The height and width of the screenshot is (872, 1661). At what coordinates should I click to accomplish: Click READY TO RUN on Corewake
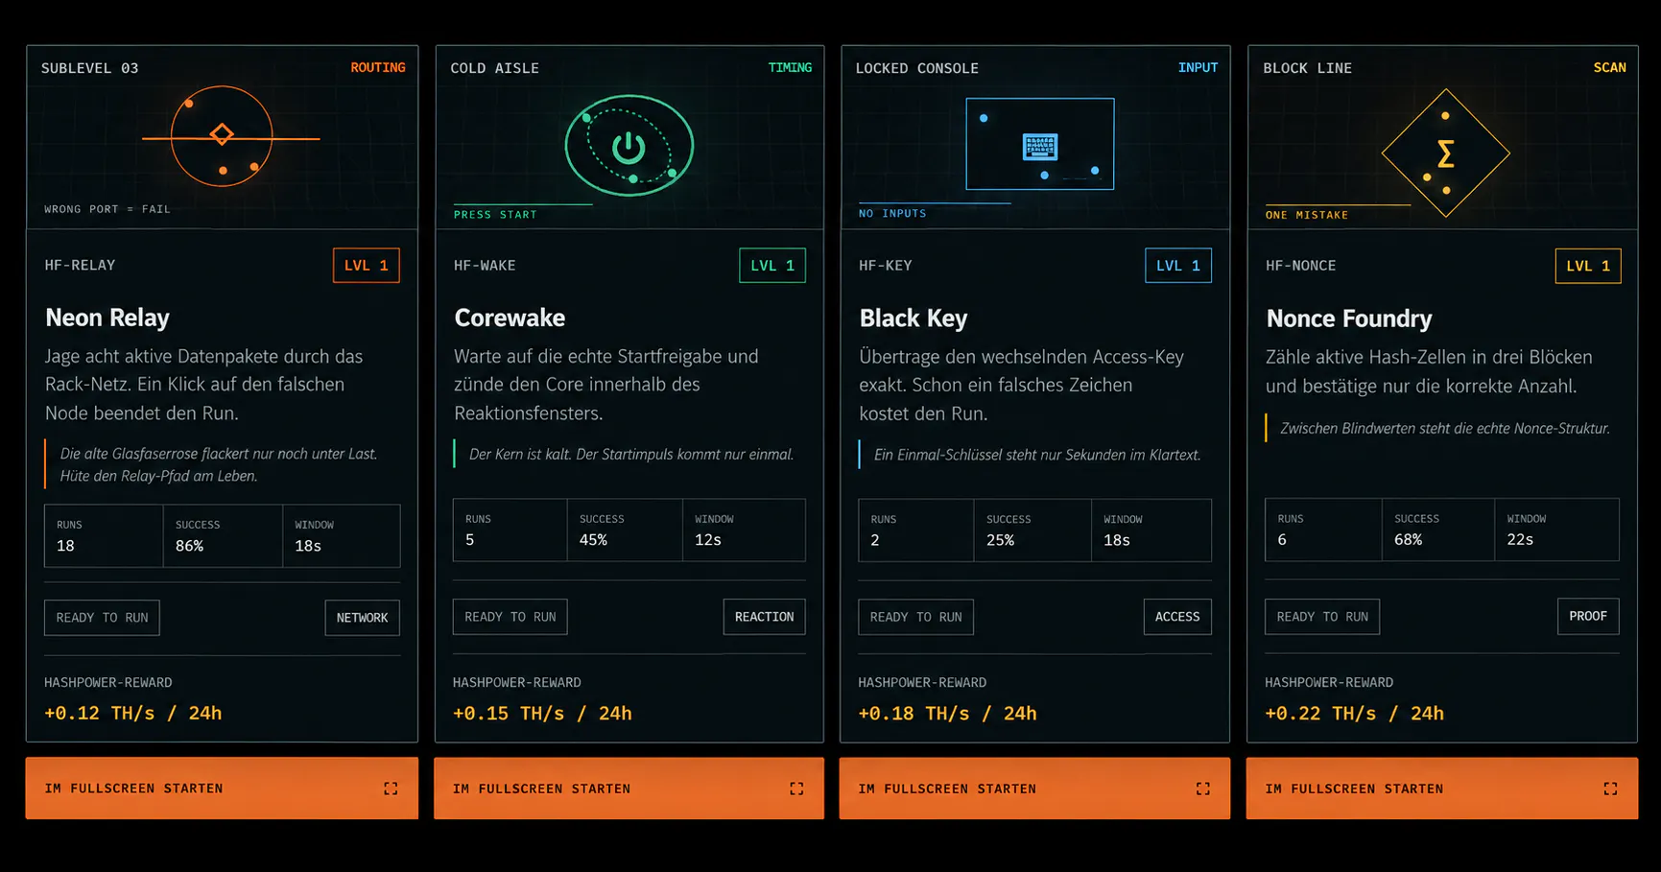click(510, 617)
